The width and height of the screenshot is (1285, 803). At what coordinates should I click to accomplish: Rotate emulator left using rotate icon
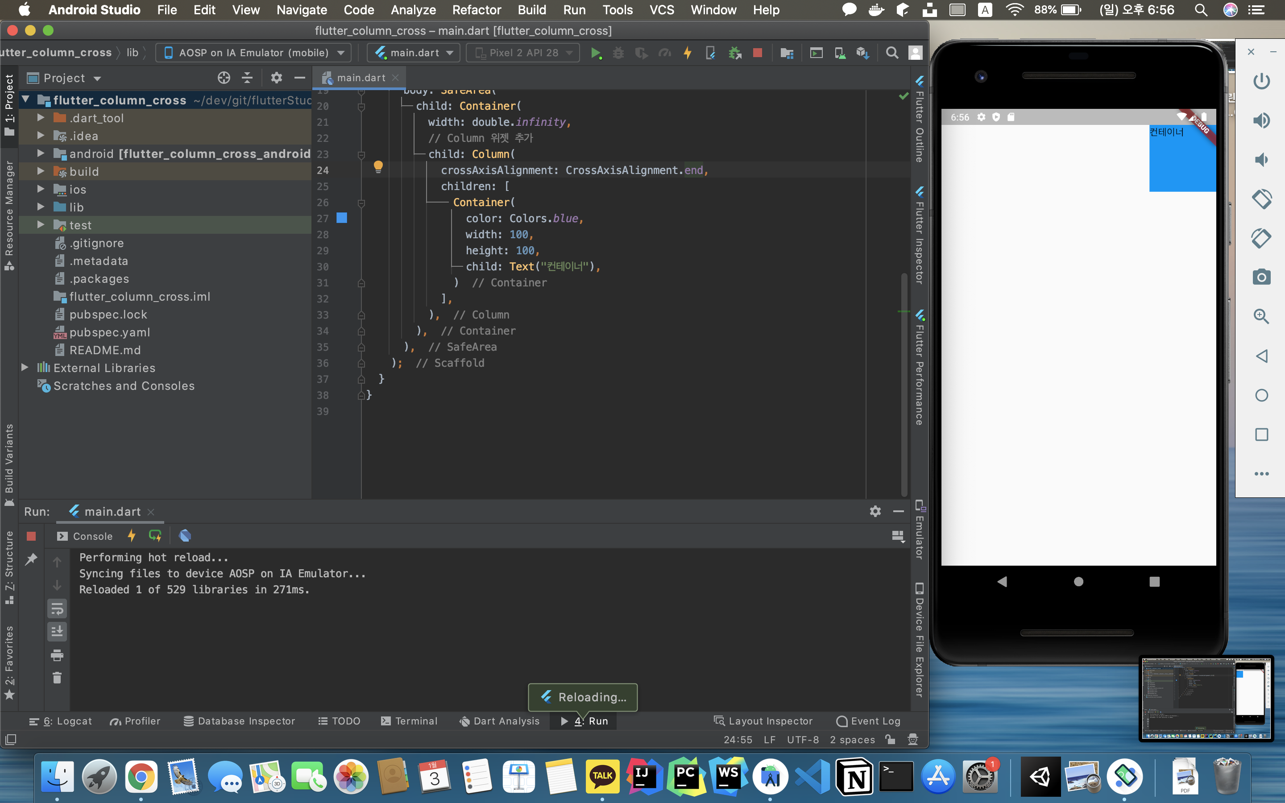[x=1261, y=199]
